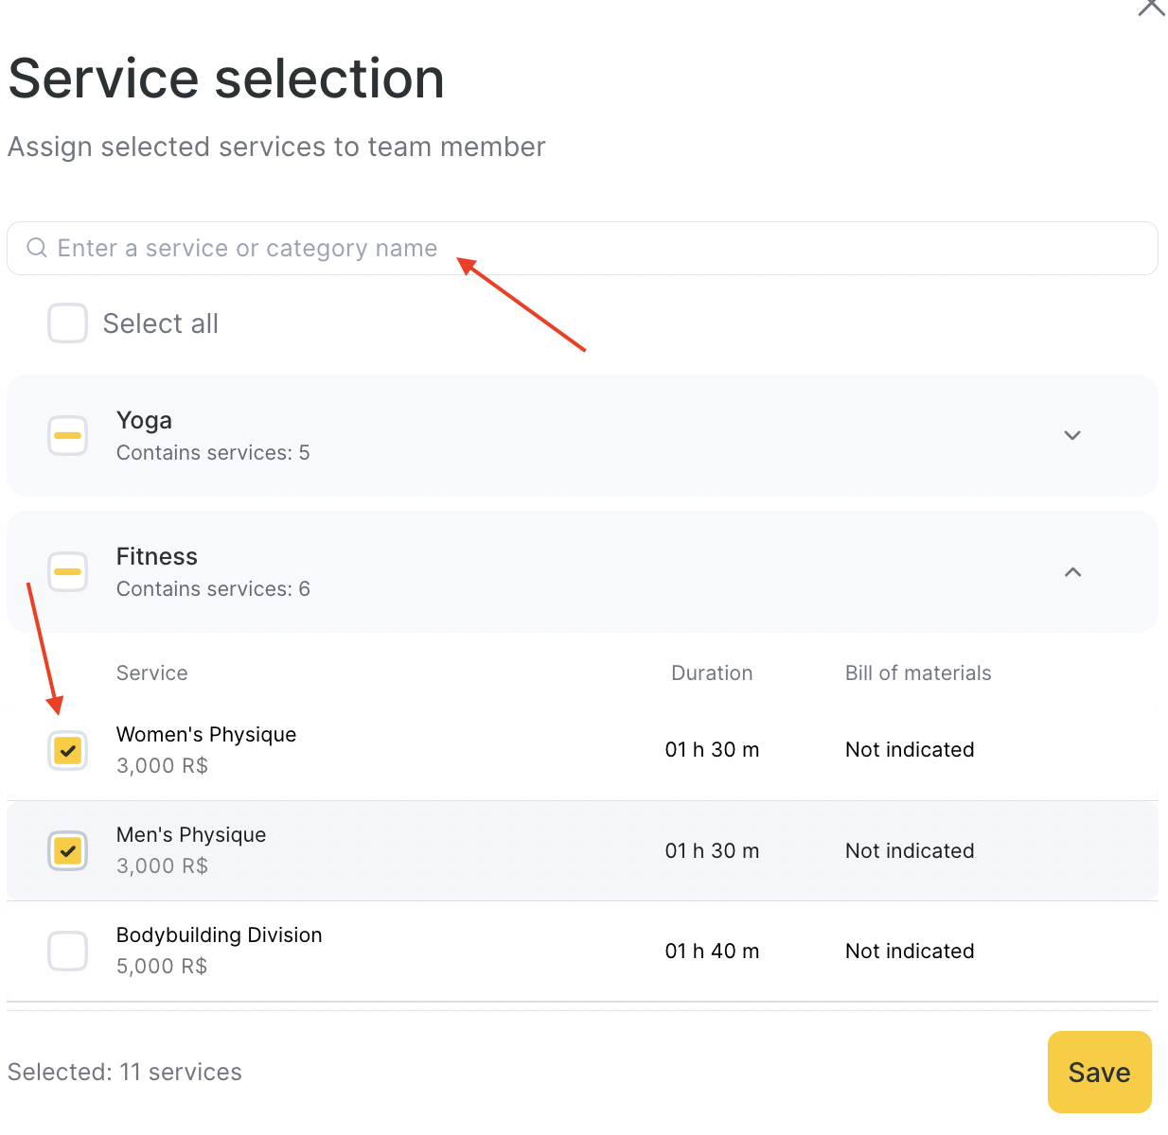Collapse the Fitness category chevron

pyautogui.click(x=1072, y=572)
